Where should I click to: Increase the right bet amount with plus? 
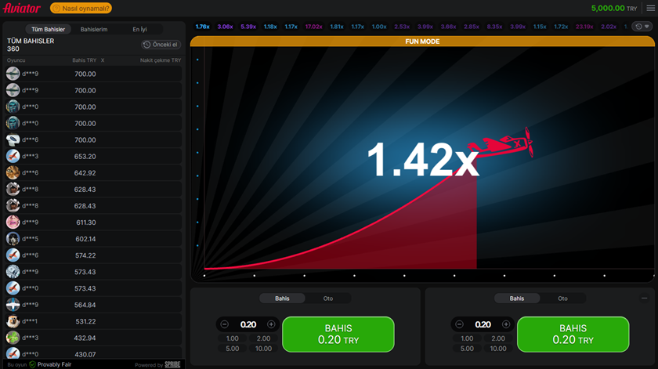506,324
